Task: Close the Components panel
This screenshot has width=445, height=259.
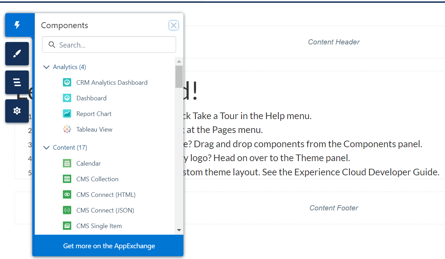Action: click(x=174, y=25)
